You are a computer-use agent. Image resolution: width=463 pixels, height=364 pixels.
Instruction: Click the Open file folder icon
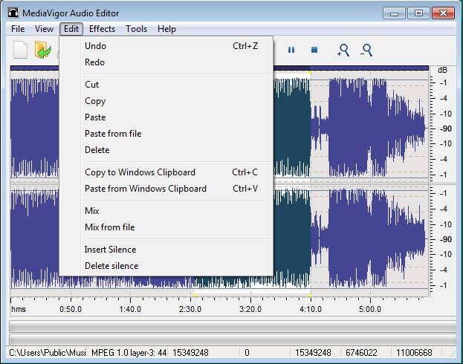(43, 50)
